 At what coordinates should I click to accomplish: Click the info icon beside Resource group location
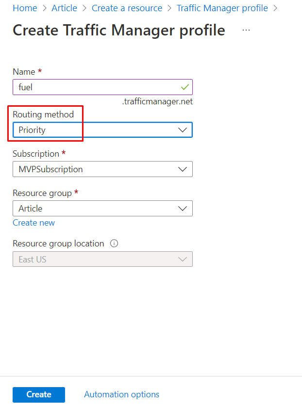(x=114, y=244)
